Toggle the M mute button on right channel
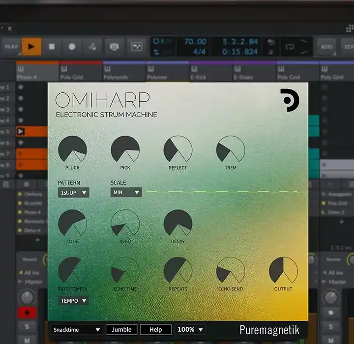The width and height of the screenshot is (354, 344). 331,340
